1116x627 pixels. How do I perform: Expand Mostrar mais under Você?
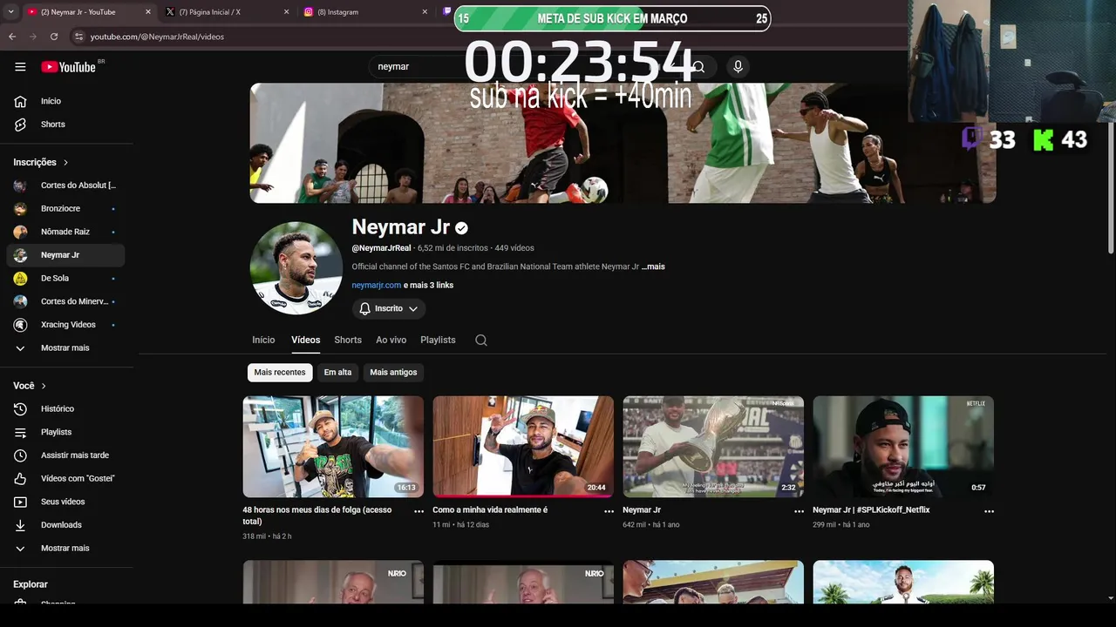[x=66, y=548]
